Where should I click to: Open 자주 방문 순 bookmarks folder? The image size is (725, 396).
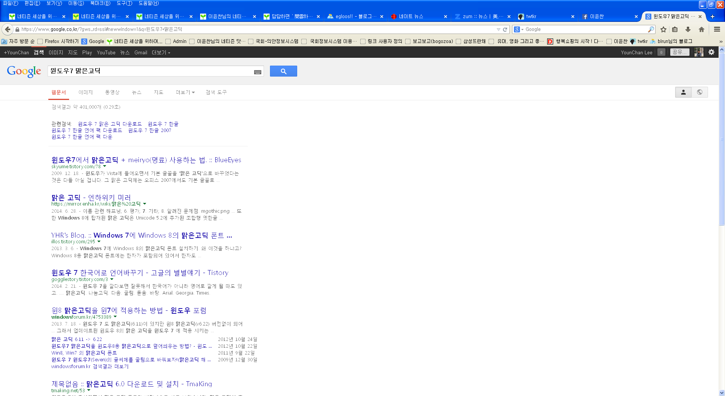tap(18, 41)
